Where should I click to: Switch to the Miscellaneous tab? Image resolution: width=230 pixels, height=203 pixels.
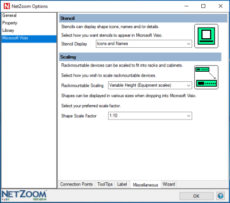(x=145, y=184)
